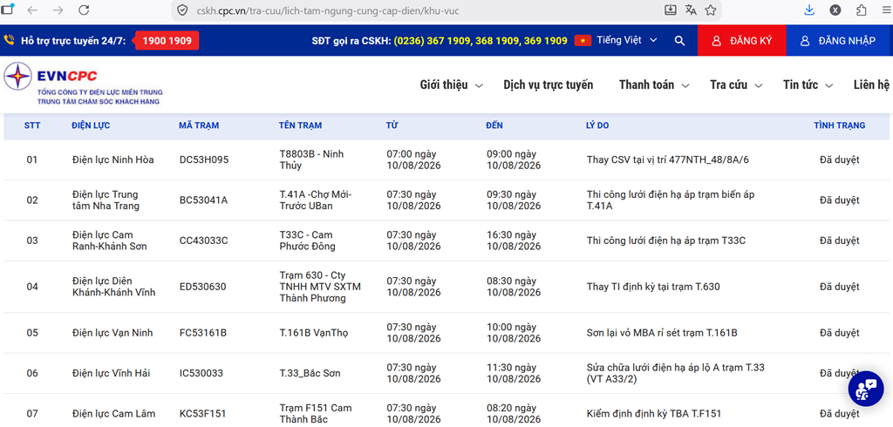
Task: Click the install page icon in address bar
Action: pos(671,10)
